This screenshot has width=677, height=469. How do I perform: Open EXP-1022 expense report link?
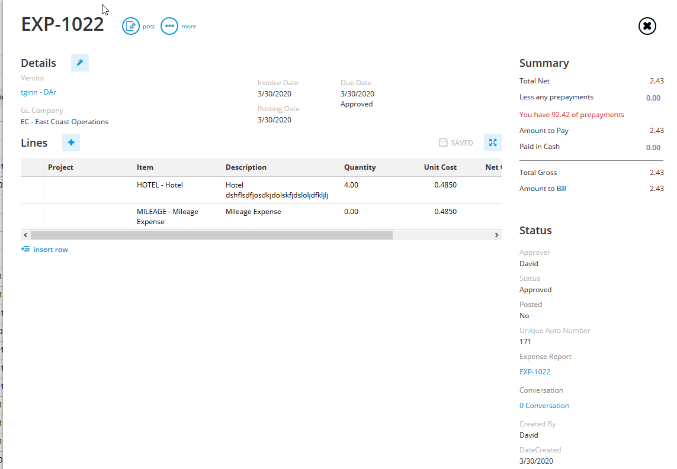[534, 371]
